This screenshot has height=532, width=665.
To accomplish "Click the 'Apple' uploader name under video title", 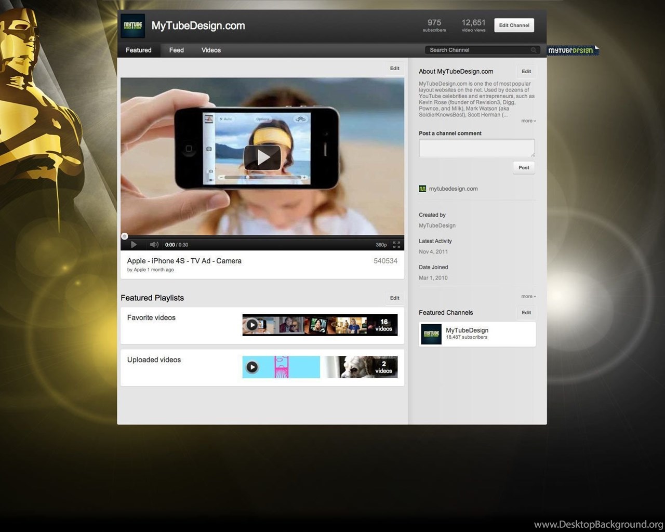I will 140,270.
